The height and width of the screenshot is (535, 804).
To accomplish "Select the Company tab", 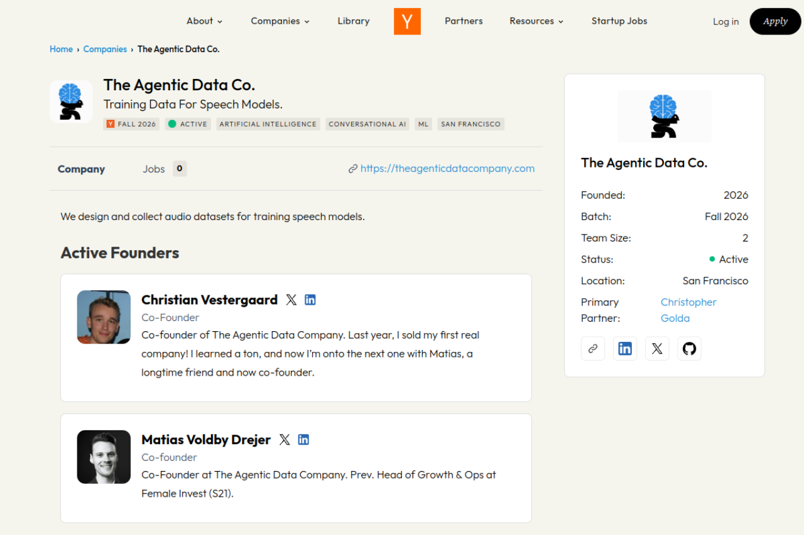I will point(81,169).
